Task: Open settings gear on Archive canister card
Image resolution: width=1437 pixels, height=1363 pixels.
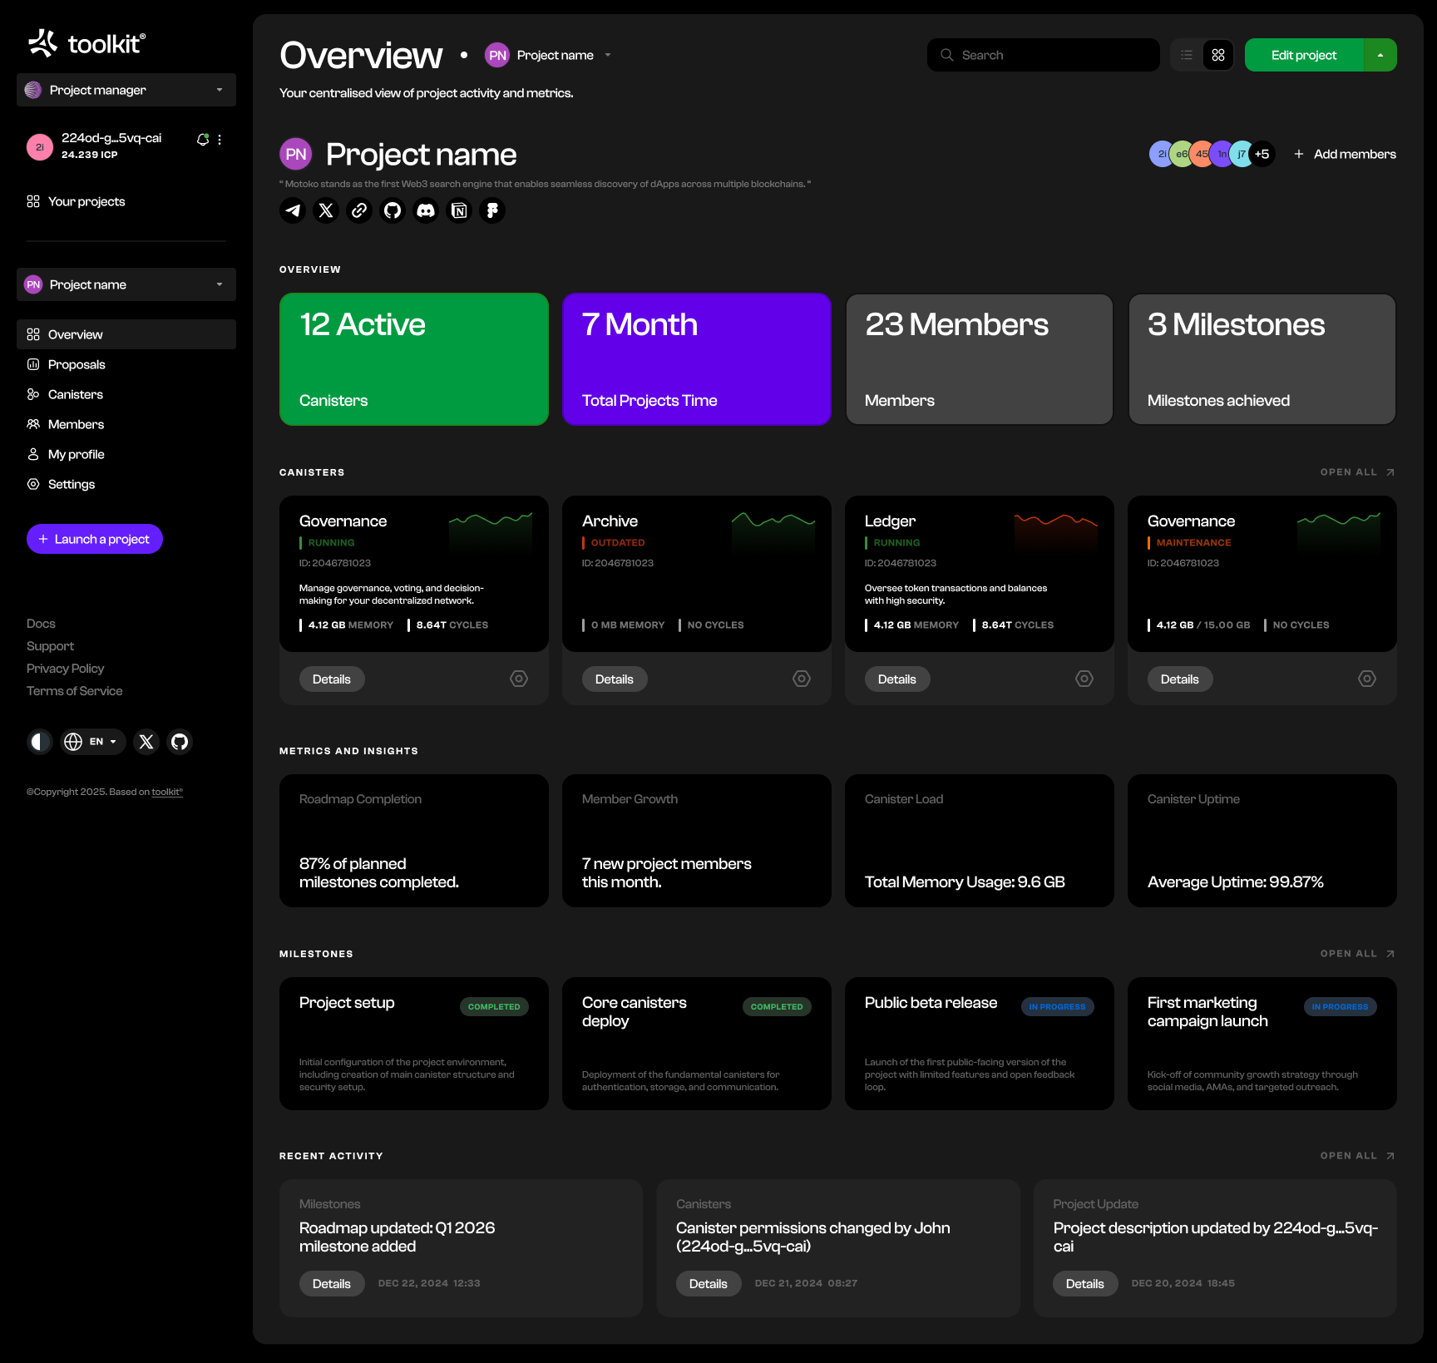Action: [x=802, y=679]
